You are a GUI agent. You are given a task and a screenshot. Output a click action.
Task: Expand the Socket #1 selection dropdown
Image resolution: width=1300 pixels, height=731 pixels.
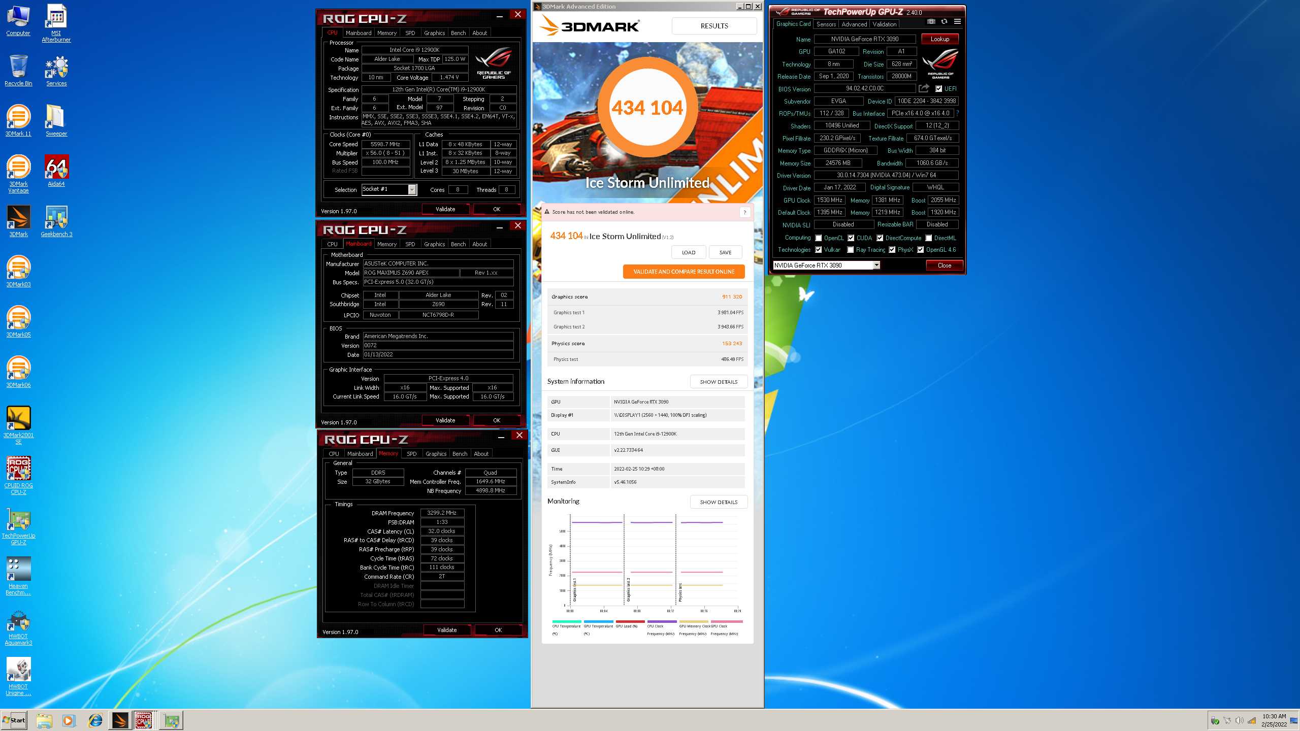[x=412, y=189]
